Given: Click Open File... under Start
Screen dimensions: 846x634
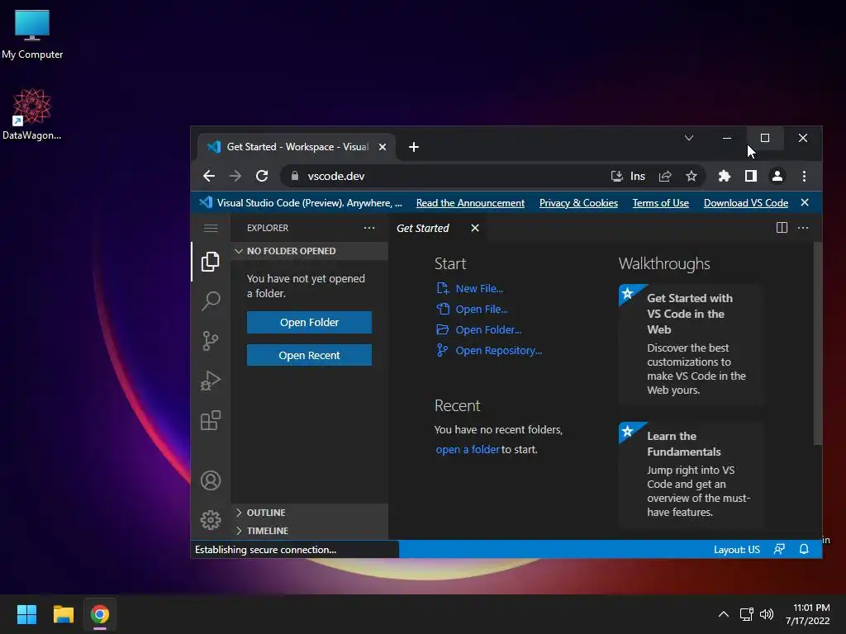Looking at the screenshot, I should tap(472, 310).
